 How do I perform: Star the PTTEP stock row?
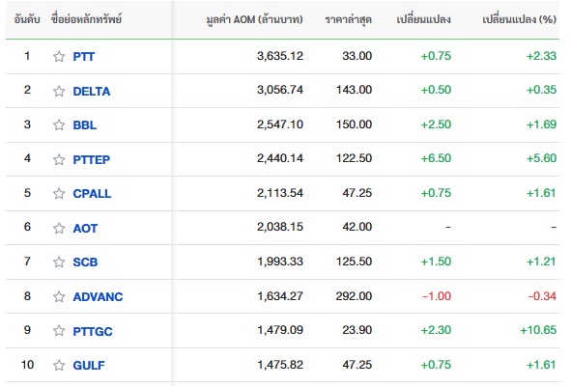[x=59, y=159]
